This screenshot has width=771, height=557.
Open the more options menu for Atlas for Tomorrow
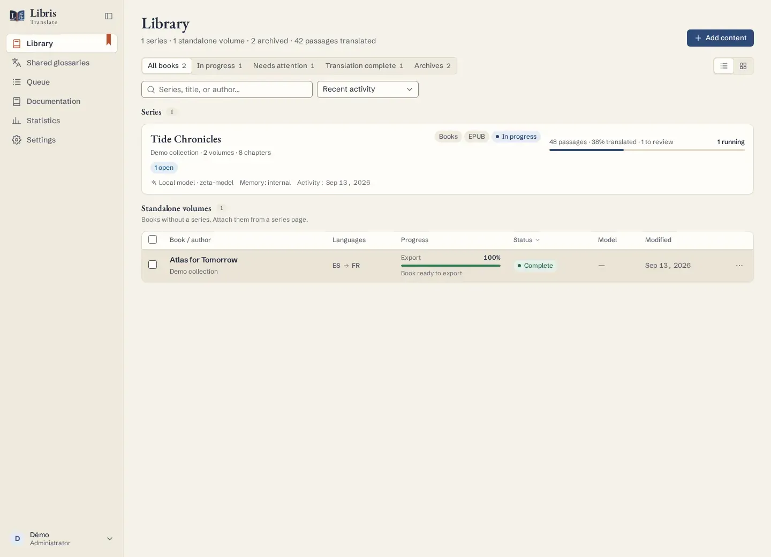[739, 266]
